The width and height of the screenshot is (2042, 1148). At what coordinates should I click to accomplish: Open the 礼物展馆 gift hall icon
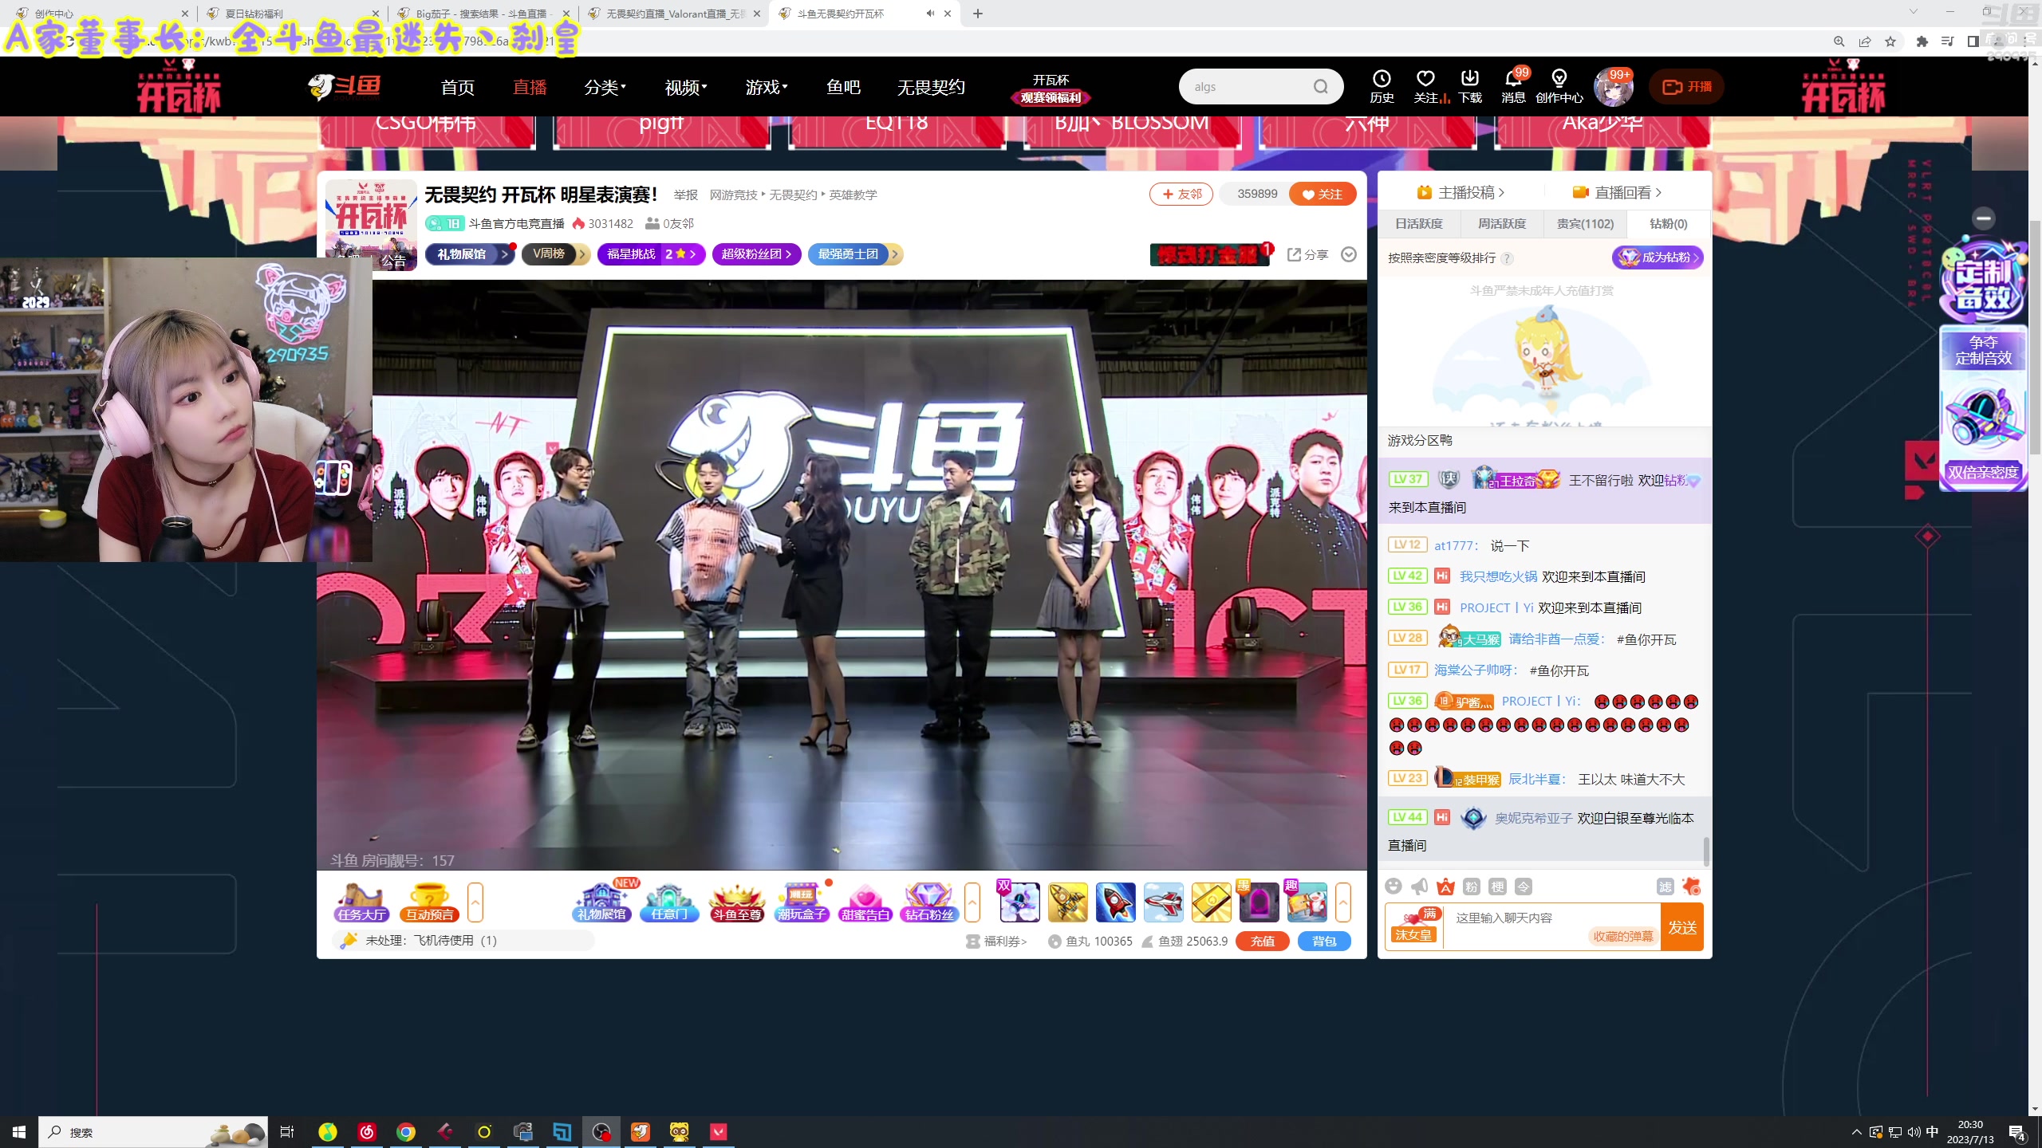[x=602, y=902]
